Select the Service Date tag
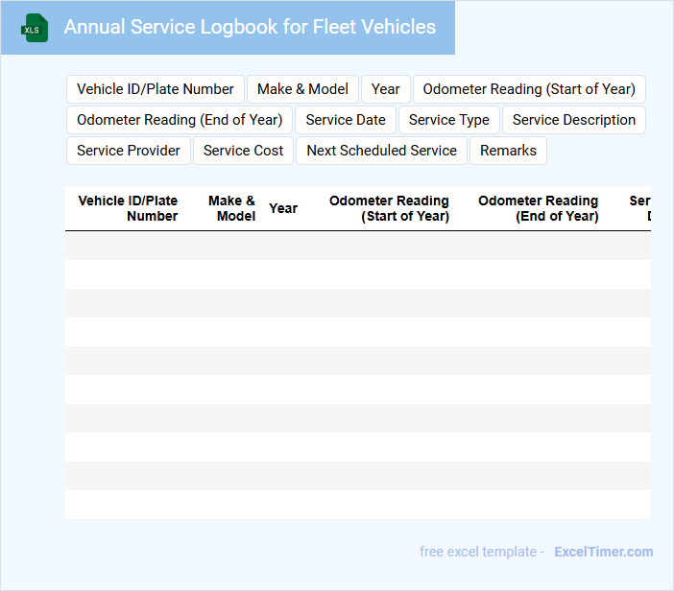The width and height of the screenshot is (674, 591). point(346,120)
